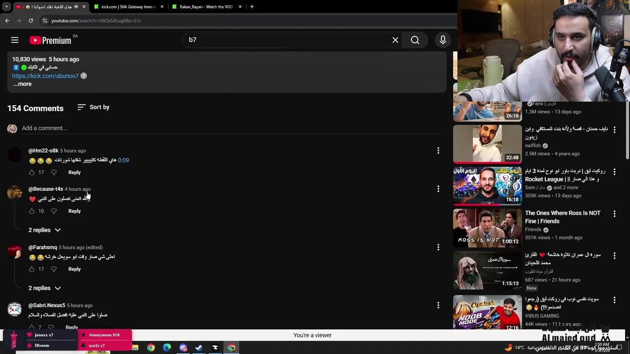
Task: Select the youtube.com address bar URL
Action: click(96, 21)
